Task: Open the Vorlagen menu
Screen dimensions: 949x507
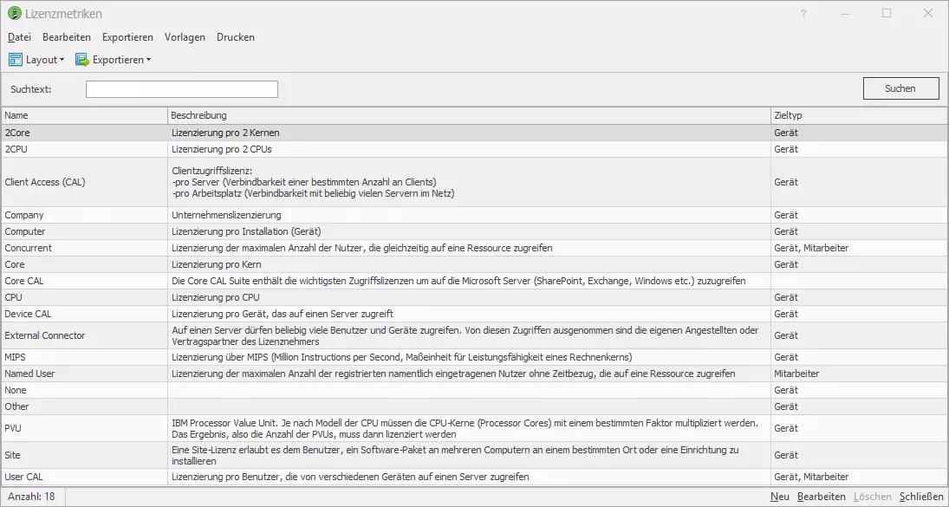Action: (x=185, y=37)
